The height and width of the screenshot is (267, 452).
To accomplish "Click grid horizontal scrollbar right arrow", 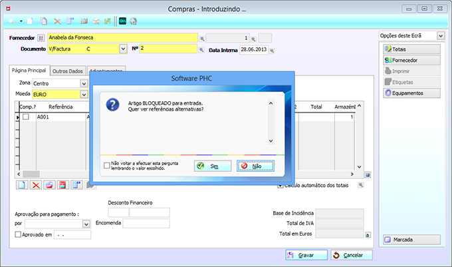I will click(x=352, y=174).
